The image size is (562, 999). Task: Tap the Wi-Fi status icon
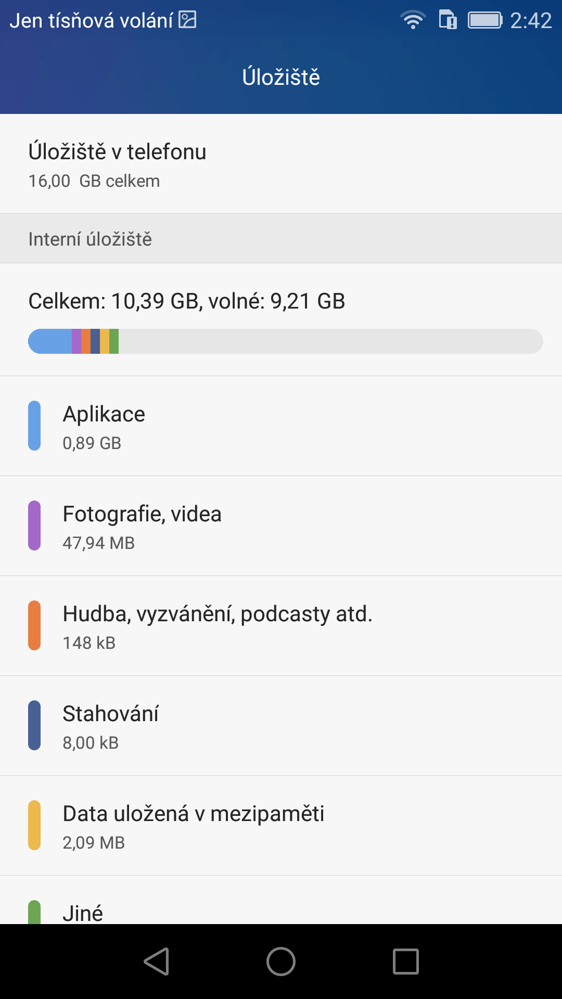point(413,20)
